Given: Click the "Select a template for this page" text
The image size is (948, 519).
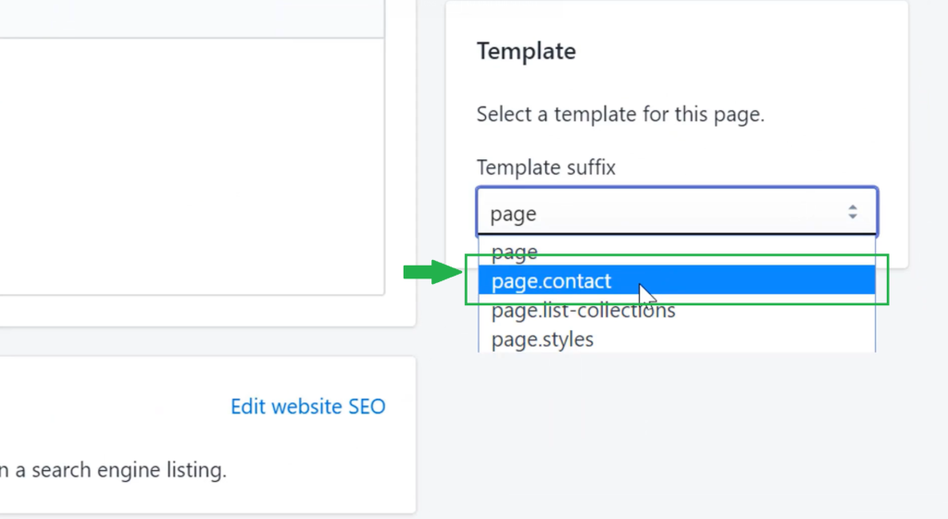Looking at the screenshot, I should (x=620, y=114).
